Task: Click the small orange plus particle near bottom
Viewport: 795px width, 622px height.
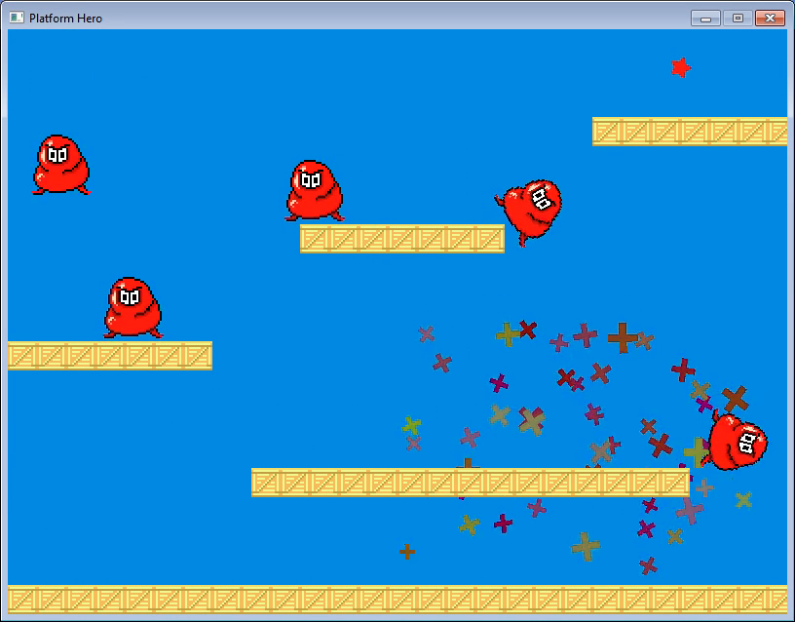Action: [407, 552]
